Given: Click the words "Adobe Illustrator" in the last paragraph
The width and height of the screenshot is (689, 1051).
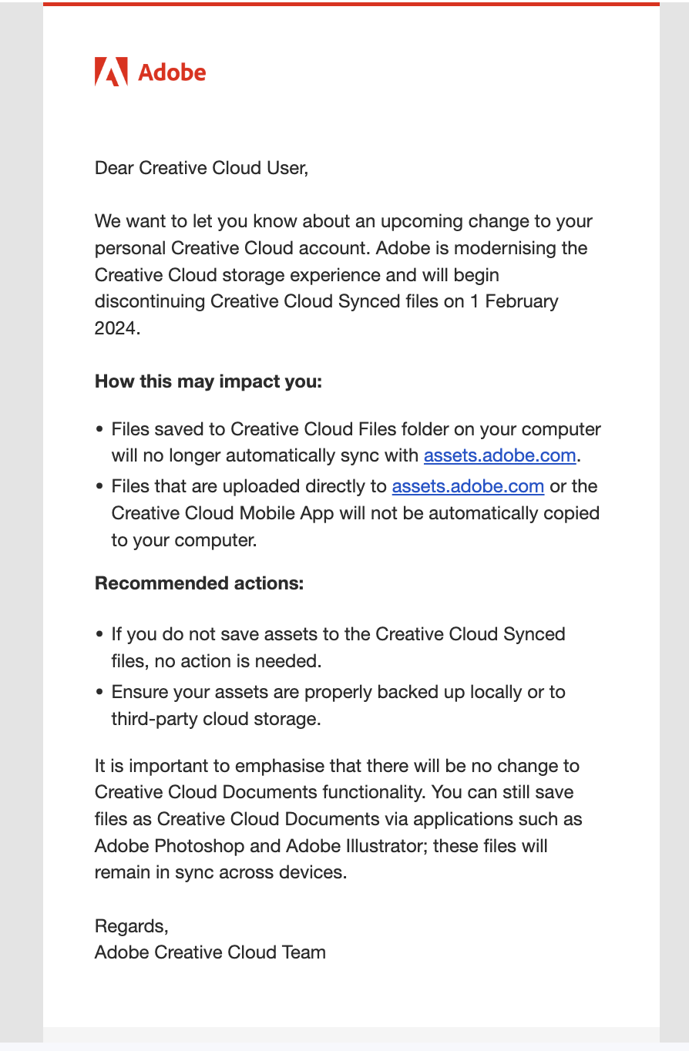Looking at the screenshot, I should [356, 846].
